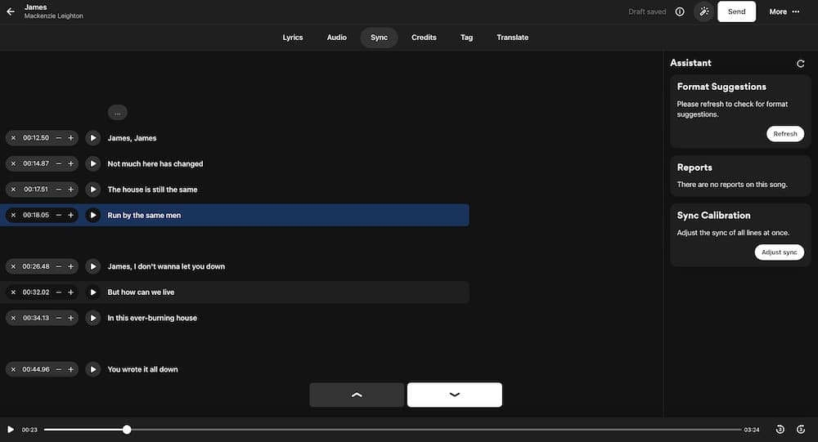Decrease the 00:34.13 timestamp
The height and width of the screenshot is (442, 818).
click(x=58, y=318)
